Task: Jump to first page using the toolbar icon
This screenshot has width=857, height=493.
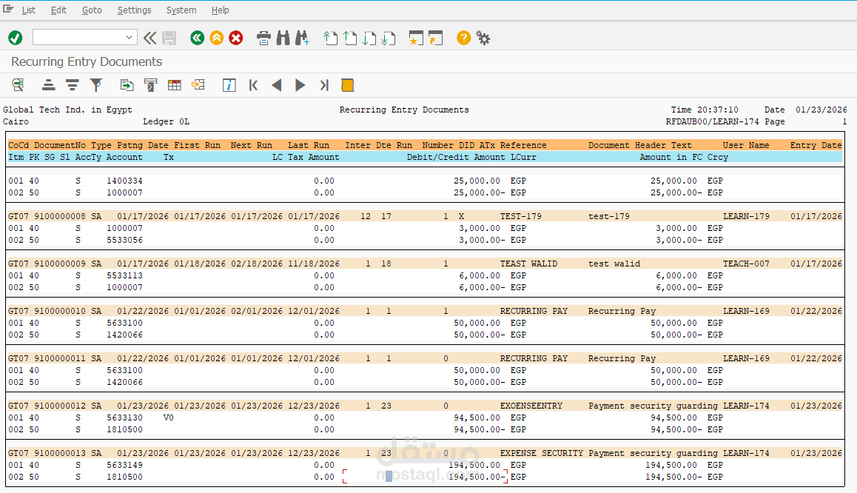Action: 253,85
